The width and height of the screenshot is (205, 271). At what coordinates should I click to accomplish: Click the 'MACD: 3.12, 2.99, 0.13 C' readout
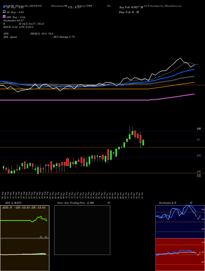(x=18, y=27)
